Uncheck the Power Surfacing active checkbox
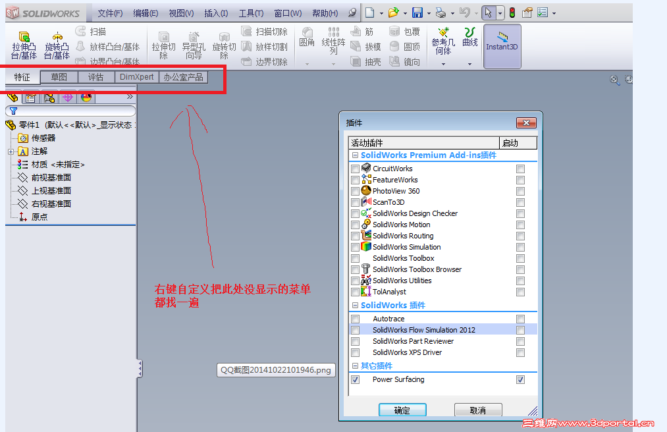 [355, 379]
